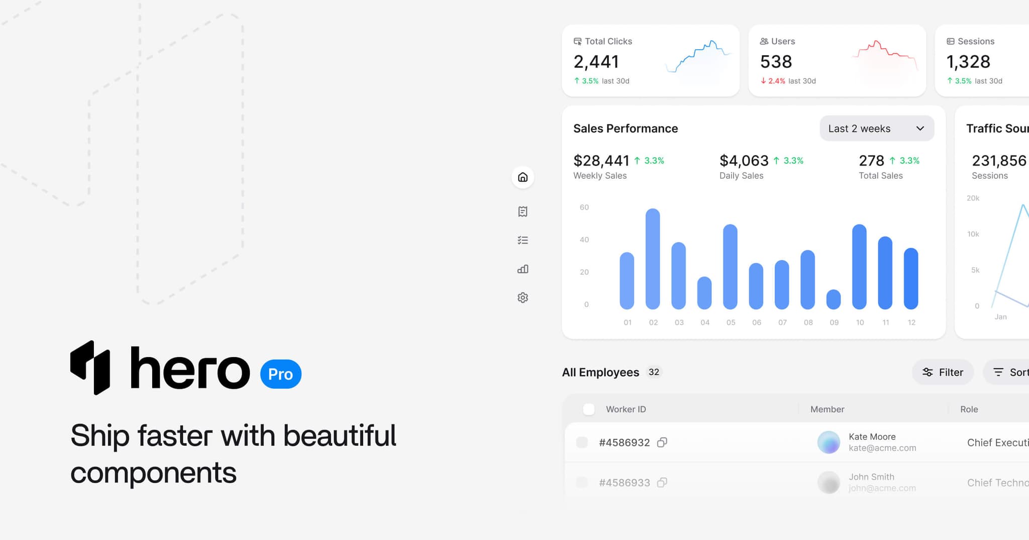This screenshot has width=1029, height=540.
Task: Click copy icon beside #4586933
Action: pos(662,482)
